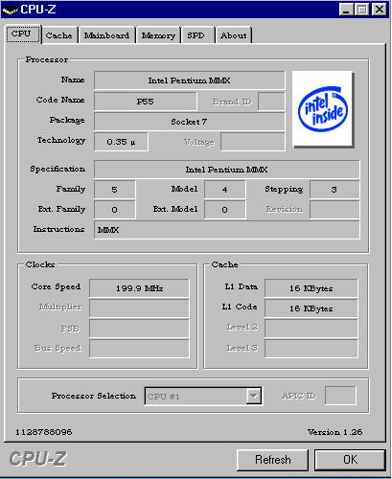
Task: Close the CPU-Z window
Action: click(x=380, y=10)
